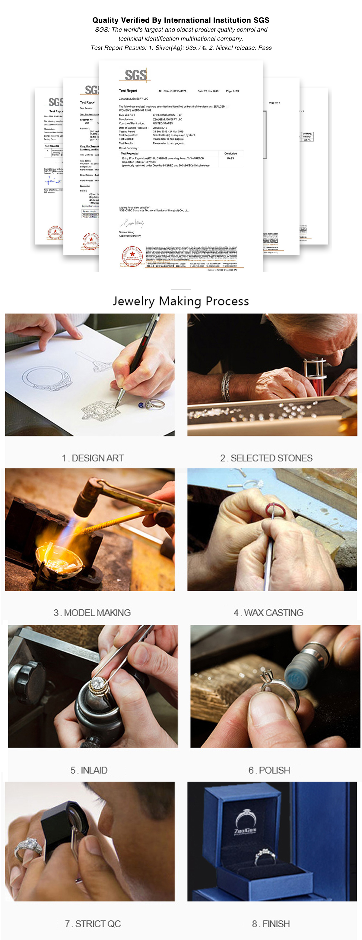Click the red stamp on leftmost report
Viewport: 362px width, 940px height.
point(55,232)
